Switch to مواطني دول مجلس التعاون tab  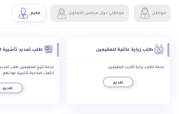[x=96, y=13]
